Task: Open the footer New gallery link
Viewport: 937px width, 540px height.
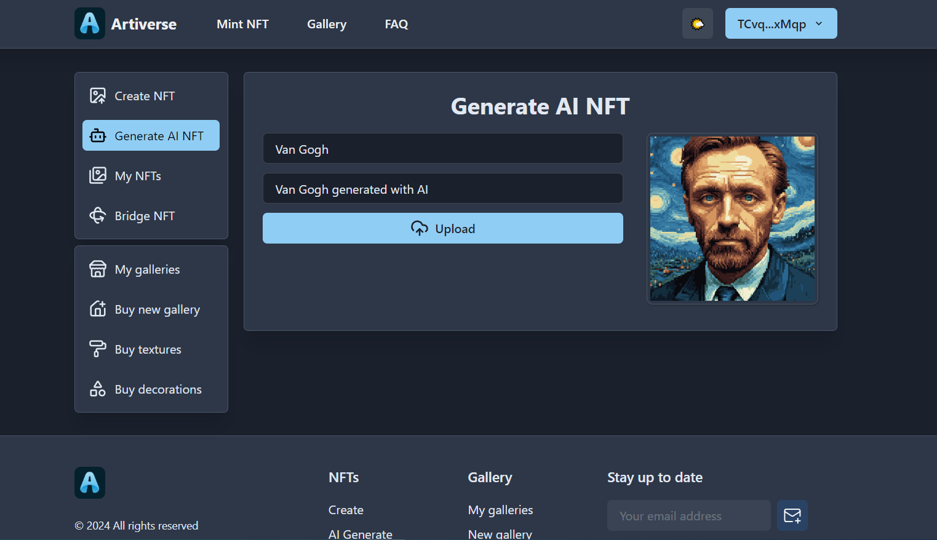Action: 500,534
